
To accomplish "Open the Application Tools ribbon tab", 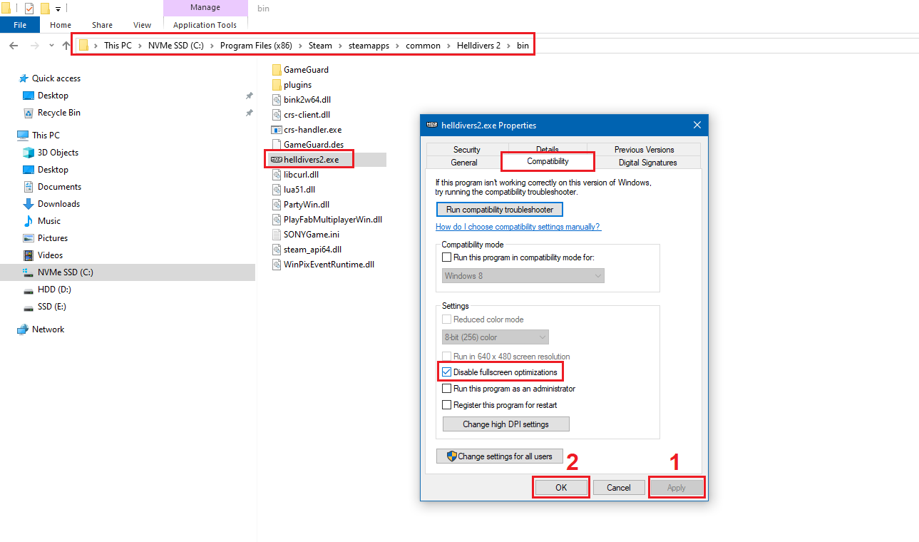I will (x=205, y=25).
